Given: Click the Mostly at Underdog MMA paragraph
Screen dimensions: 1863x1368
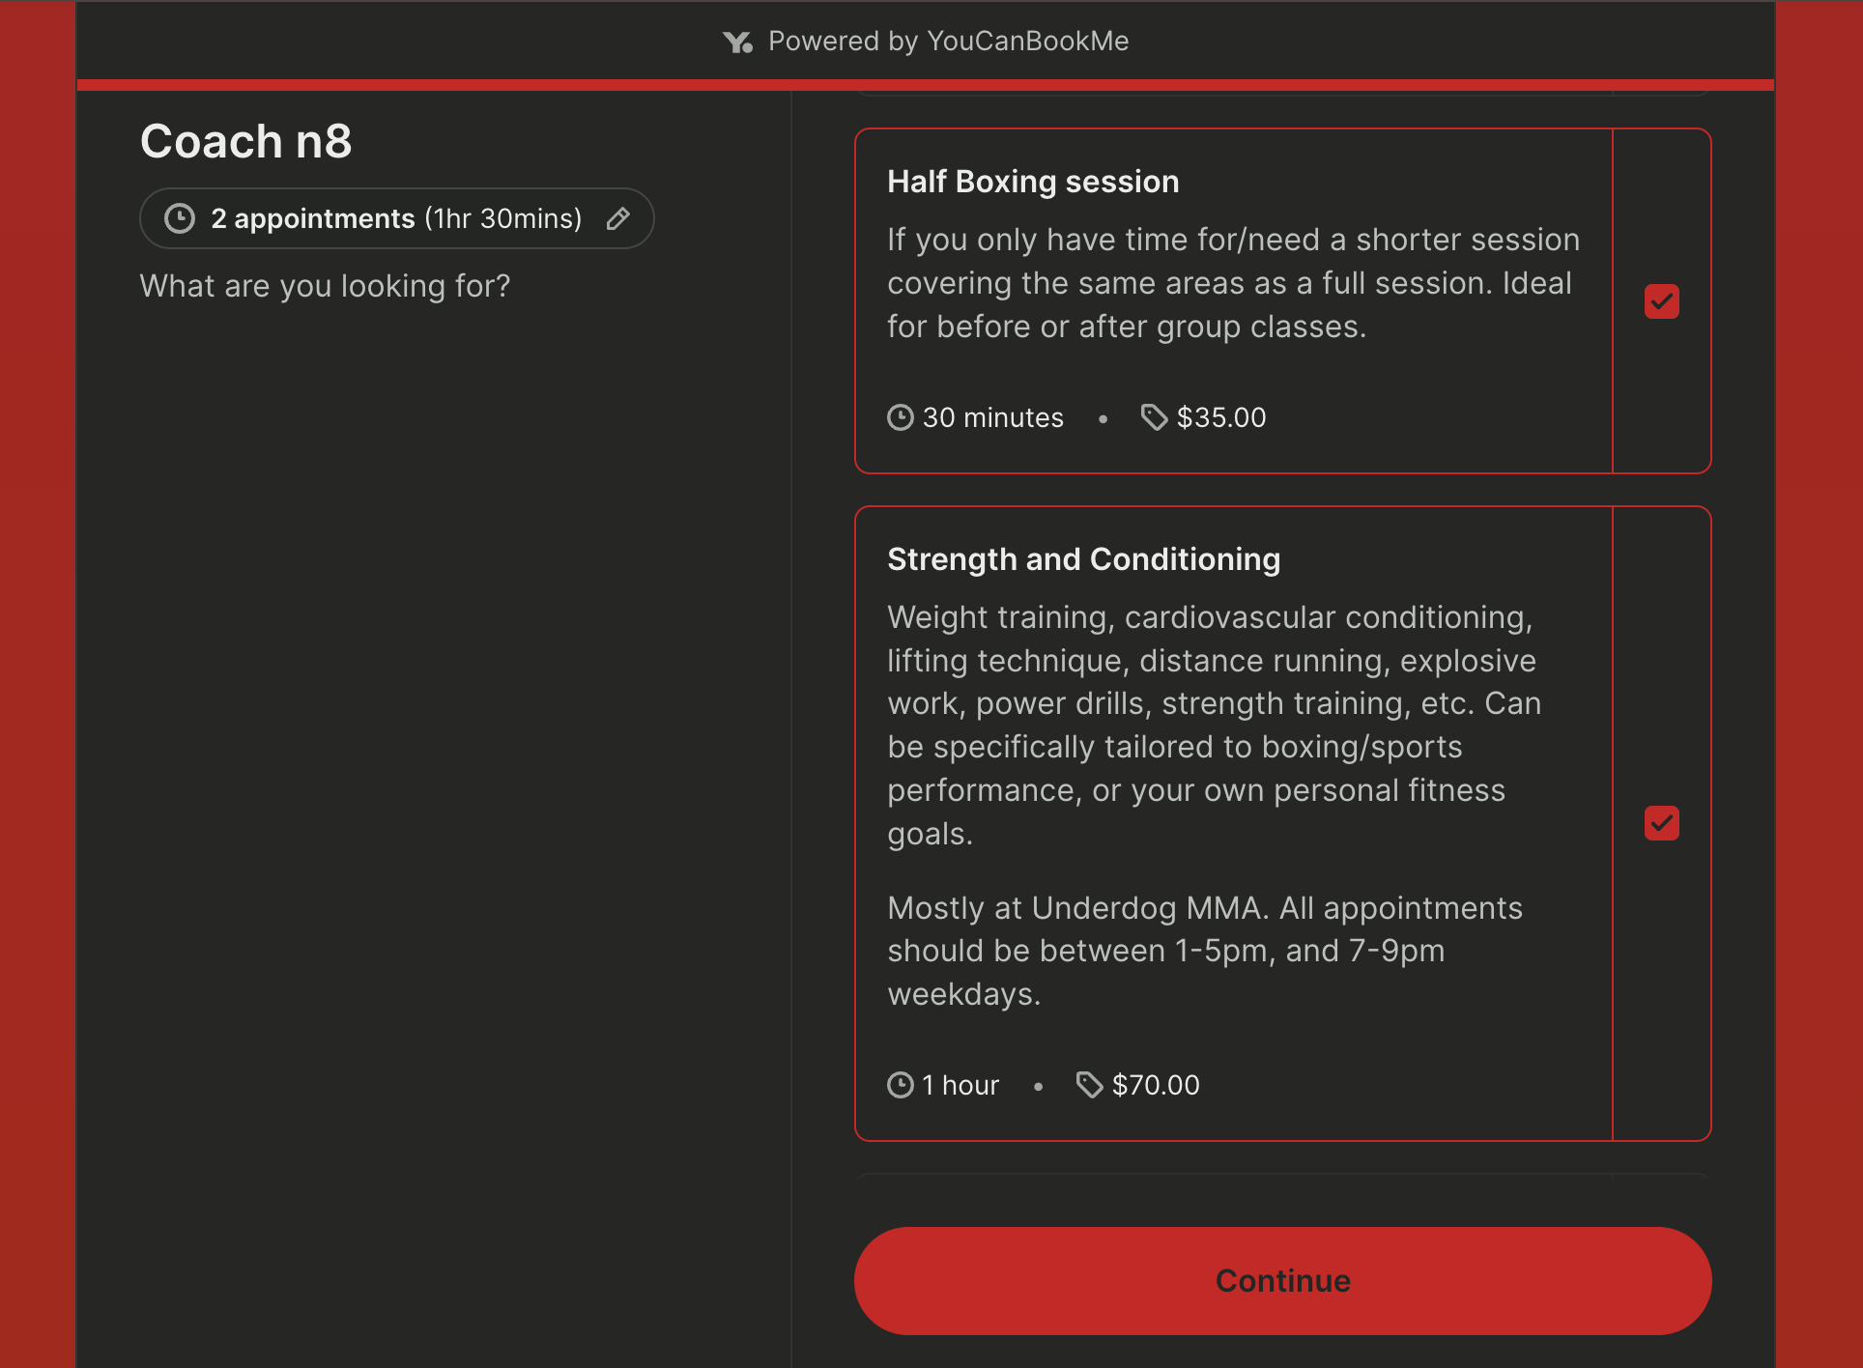Looking at the screenshot, I should click(1204, 951).
